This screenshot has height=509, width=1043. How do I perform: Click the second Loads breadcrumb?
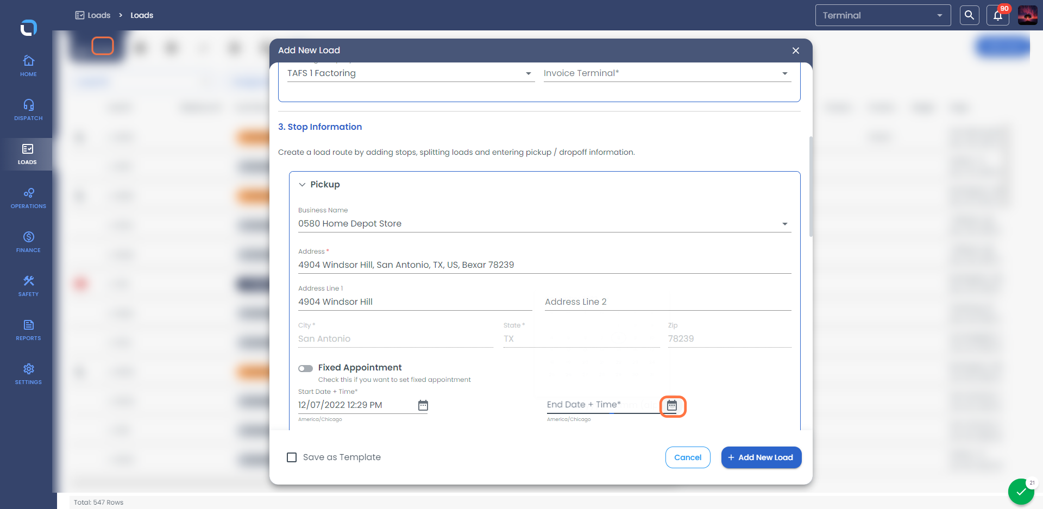coord(142,15)
